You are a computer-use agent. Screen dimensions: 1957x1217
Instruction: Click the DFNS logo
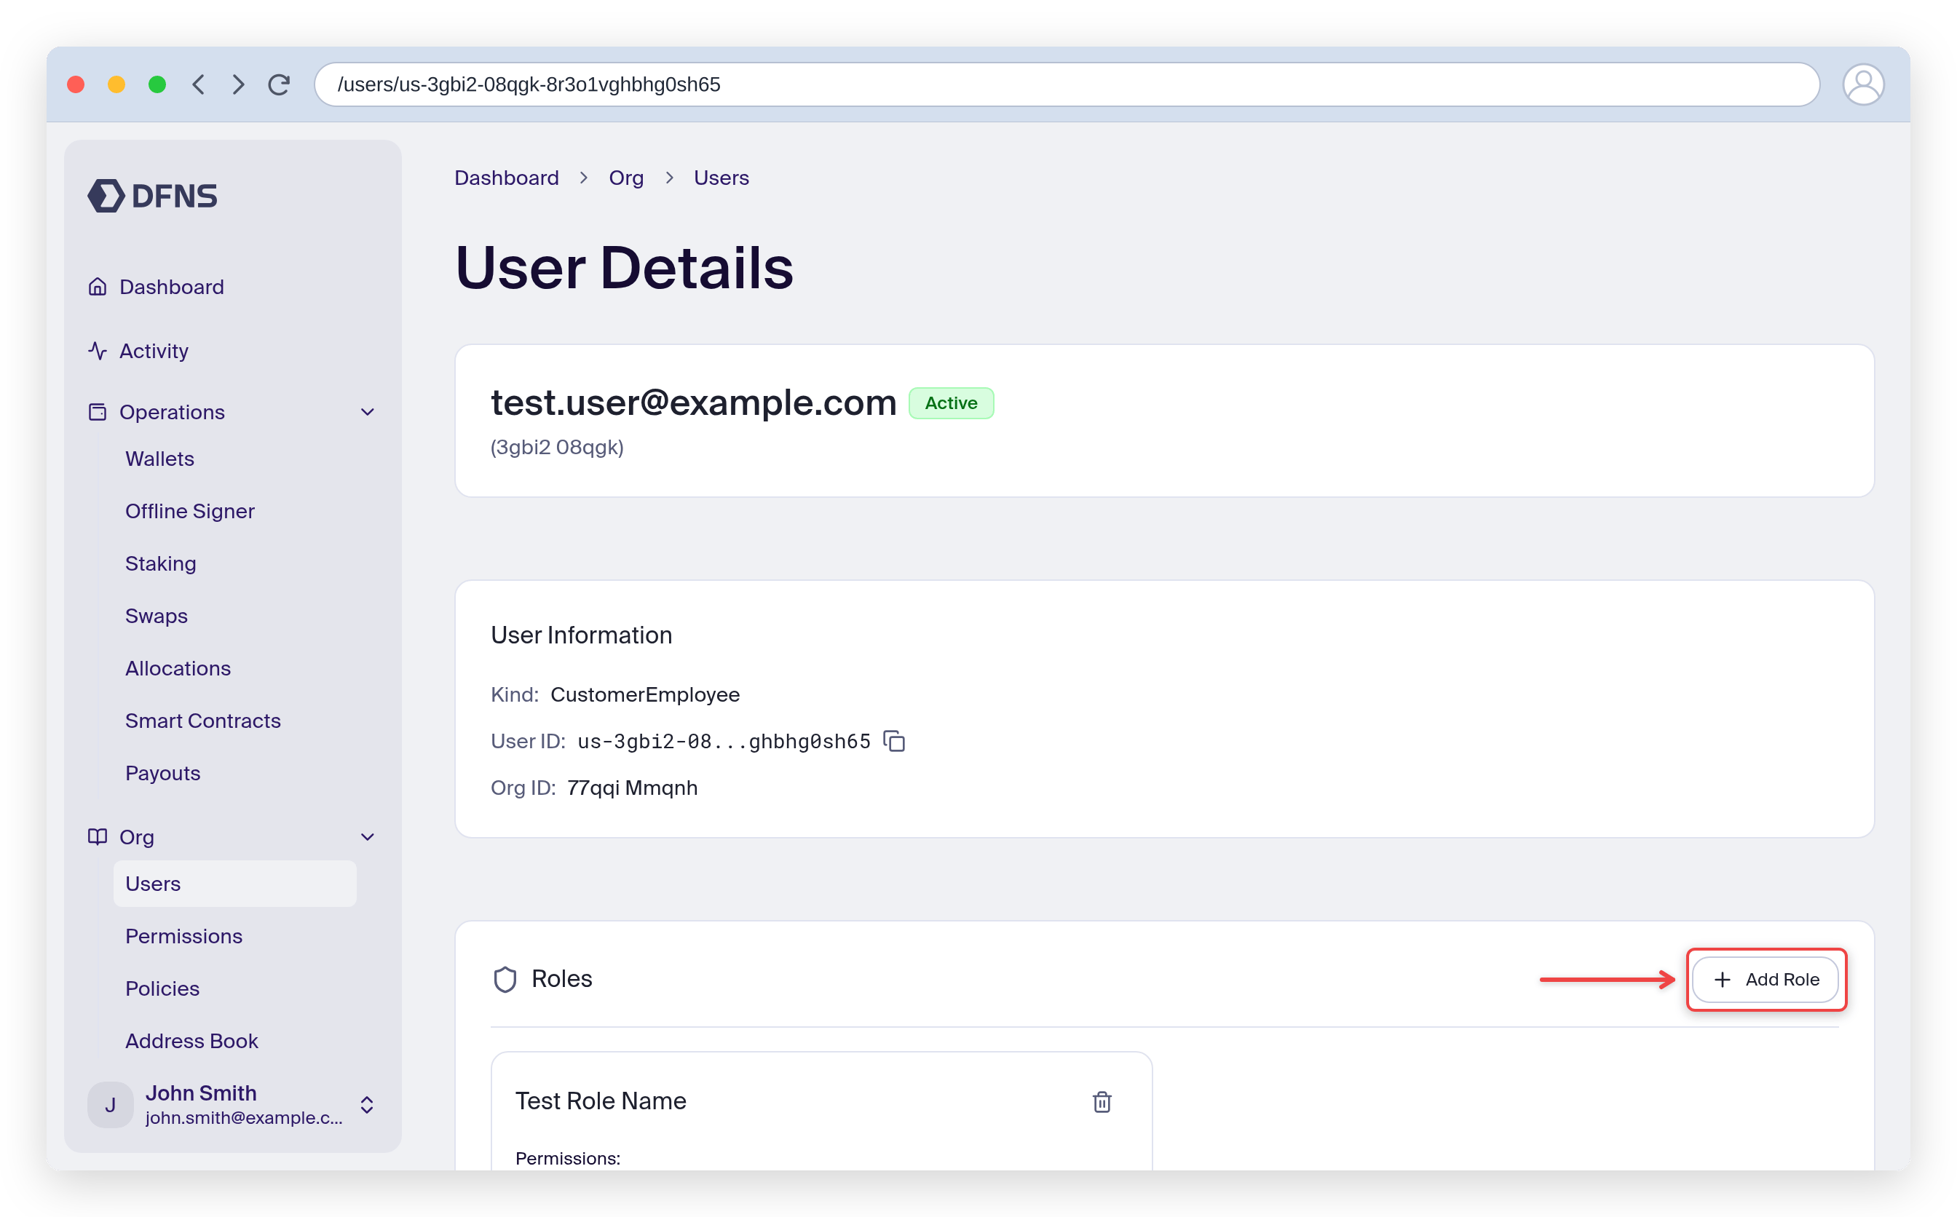pyautogui.click(x=152, y=196)
